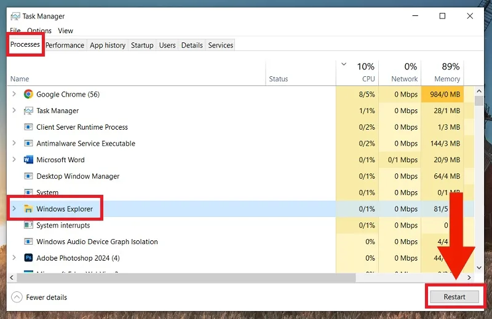The image size is (492, 319).
Task: Click the 64/4 MB memory cell
Action: (443, 176)
